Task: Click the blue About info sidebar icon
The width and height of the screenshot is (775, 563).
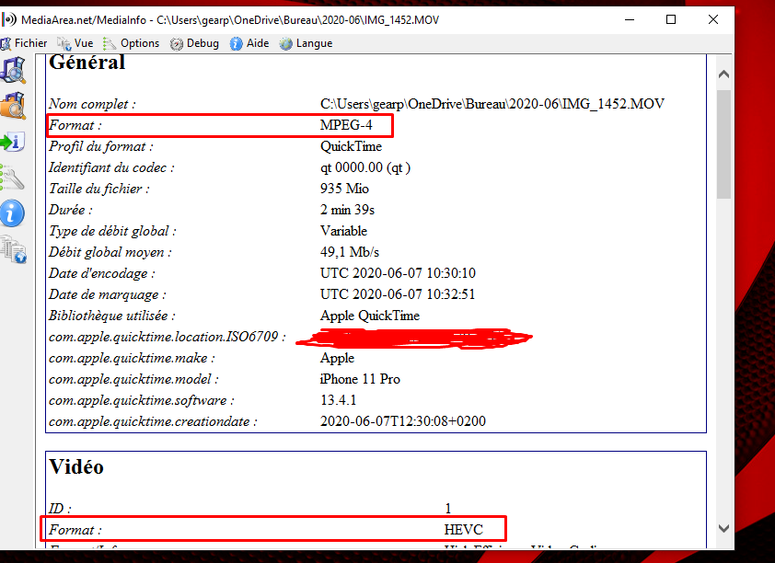Action: point(12,213)
